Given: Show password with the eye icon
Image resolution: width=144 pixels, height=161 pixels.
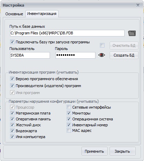Looking at the screenshot, I should [x=102, y=55].
